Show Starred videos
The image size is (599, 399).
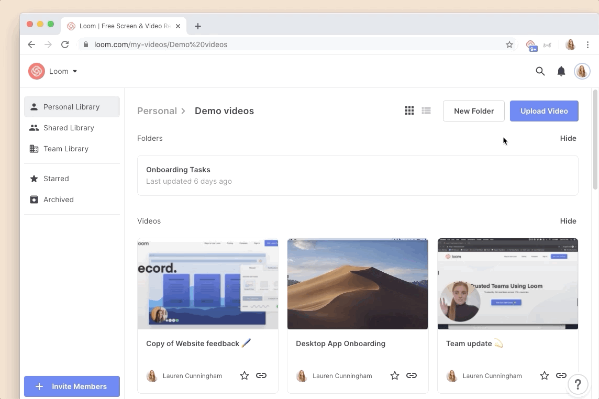pyautogui.click(x=72, y=179)
